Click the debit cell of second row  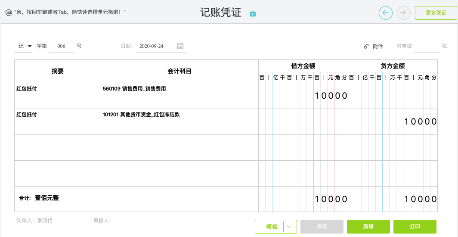[x=303, y=122]
